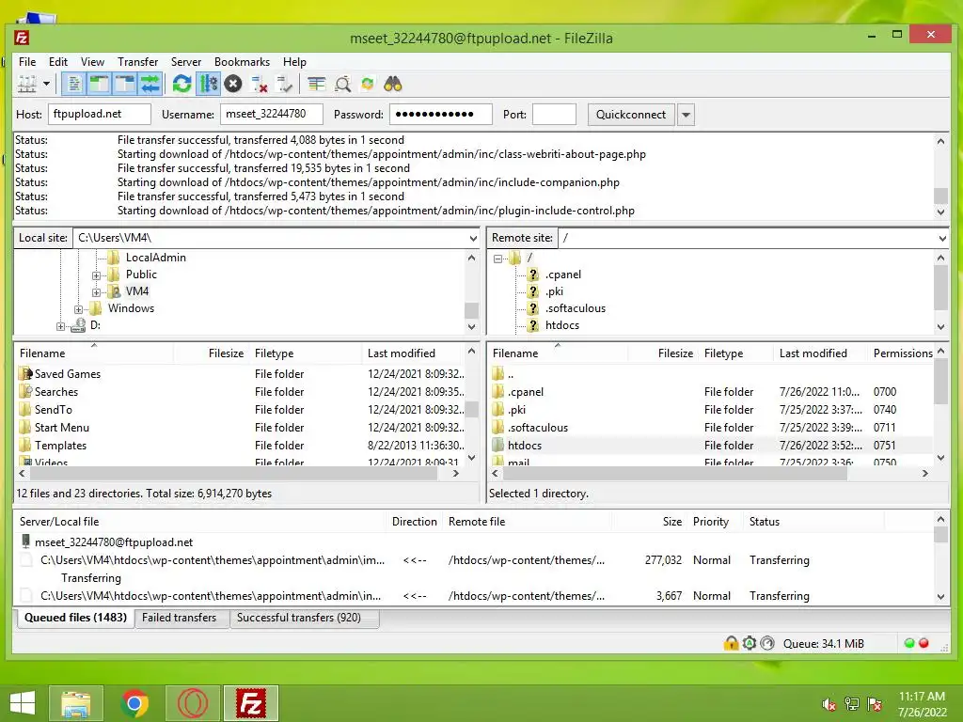963x722 pixels.
Task: Toggle synchronized browsing
Action: [368, 84]
